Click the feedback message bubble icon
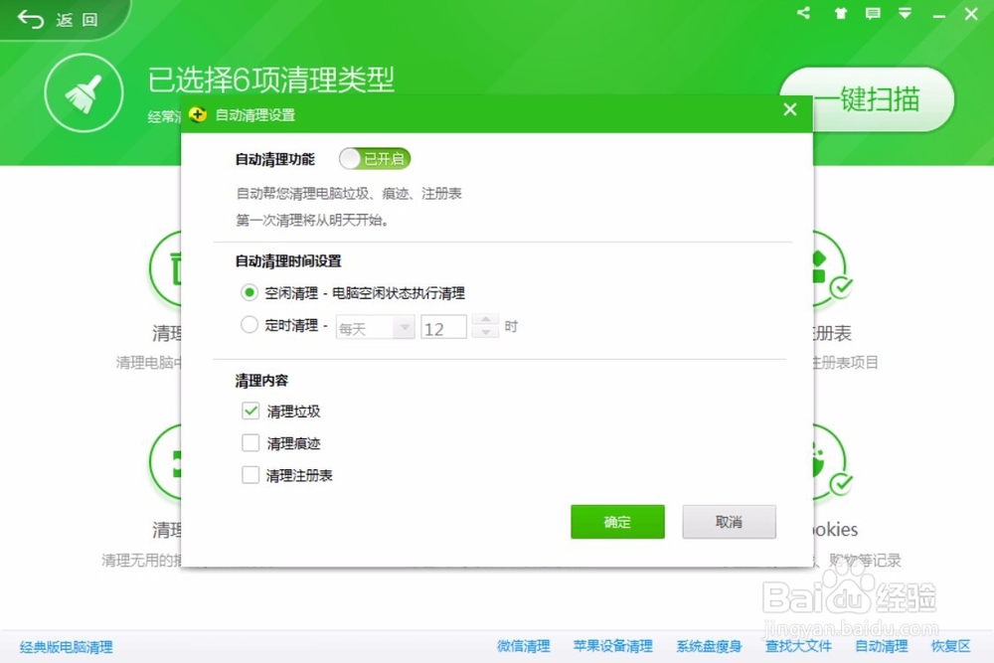Image resolution: width=994 pixels, height=663 pixels. (x=871, y=14)
